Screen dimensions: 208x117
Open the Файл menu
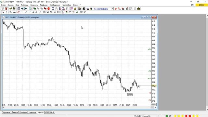[x=3, y=5]
